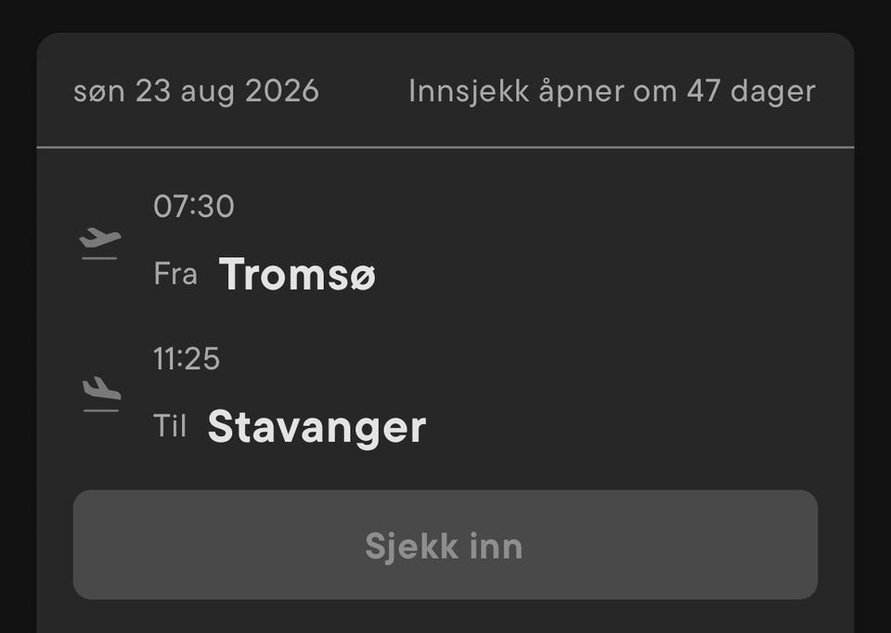Click the month 'aug' in the date

pyautogui.click(x=207, y=93)
